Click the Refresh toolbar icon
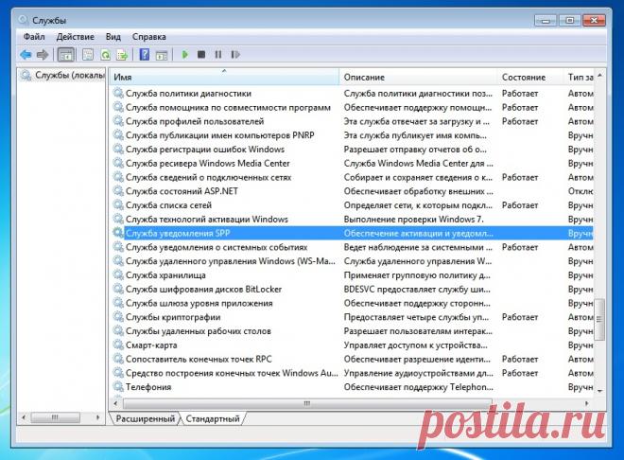The width and height of the screenshot is (624, 460). pos(106,55)
